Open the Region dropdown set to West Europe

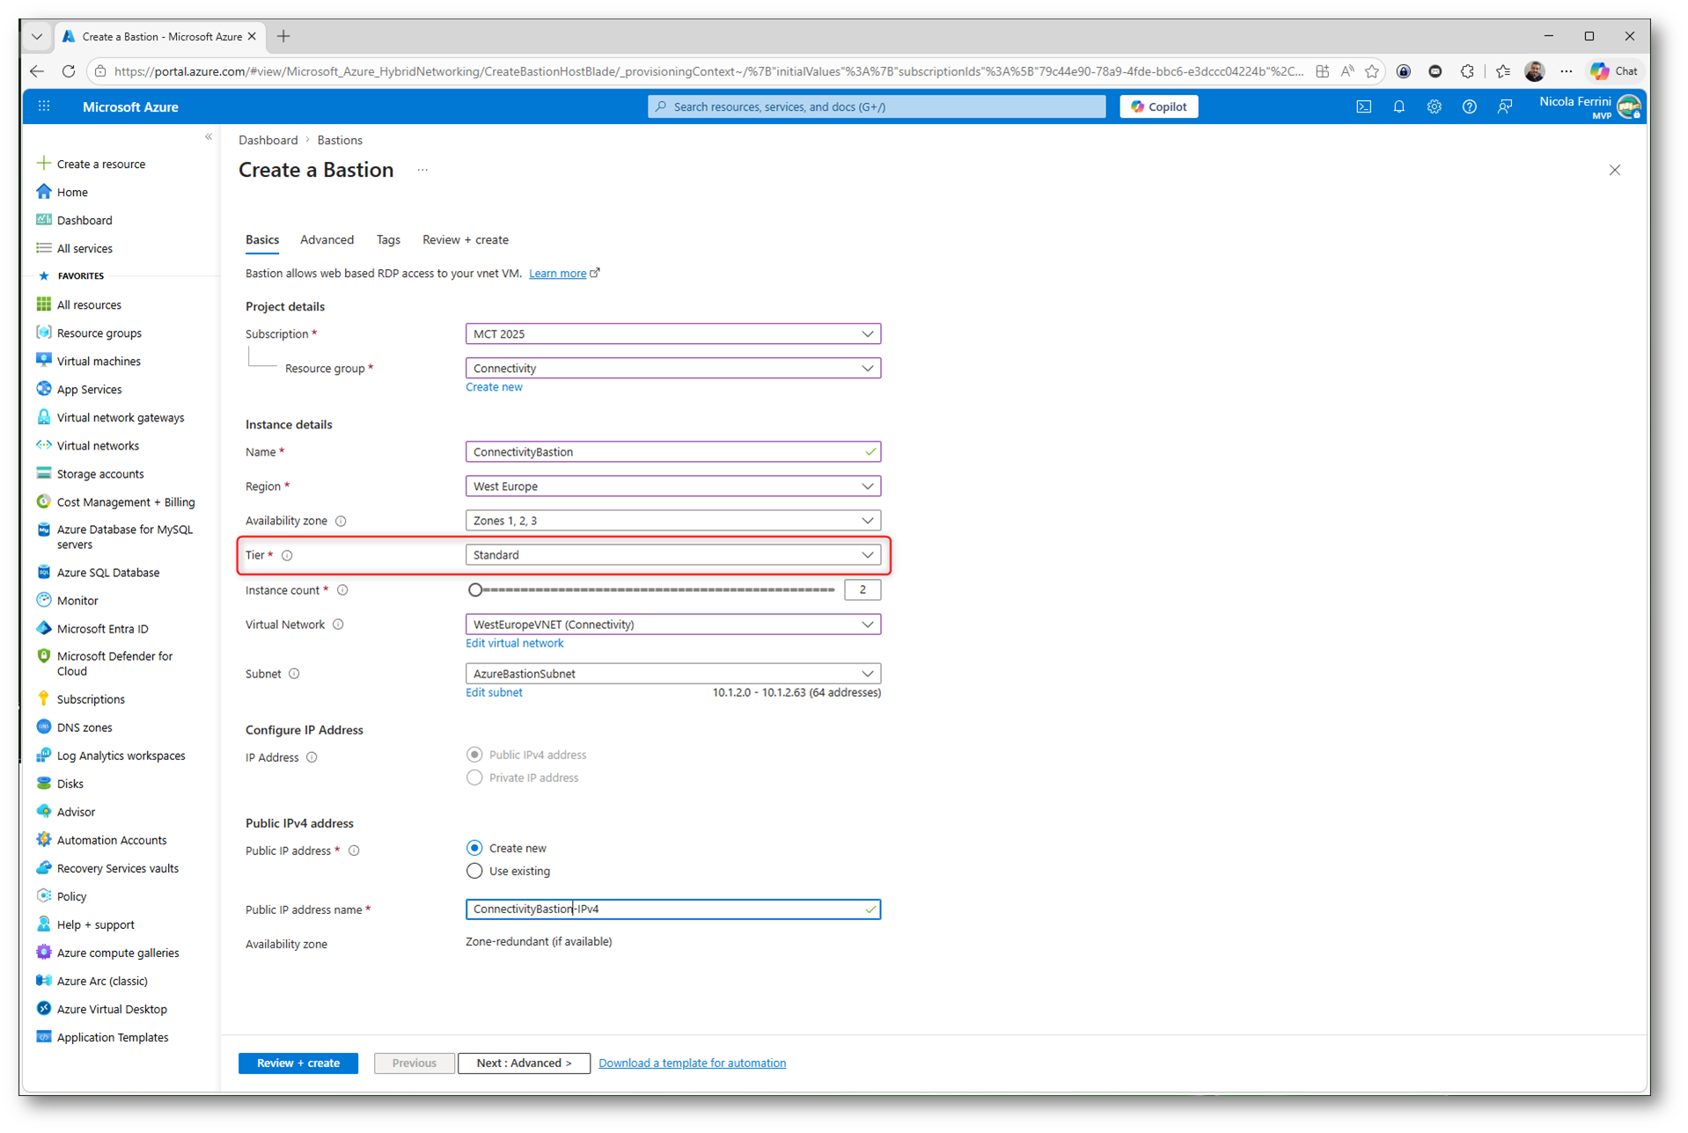coord(672,486)
